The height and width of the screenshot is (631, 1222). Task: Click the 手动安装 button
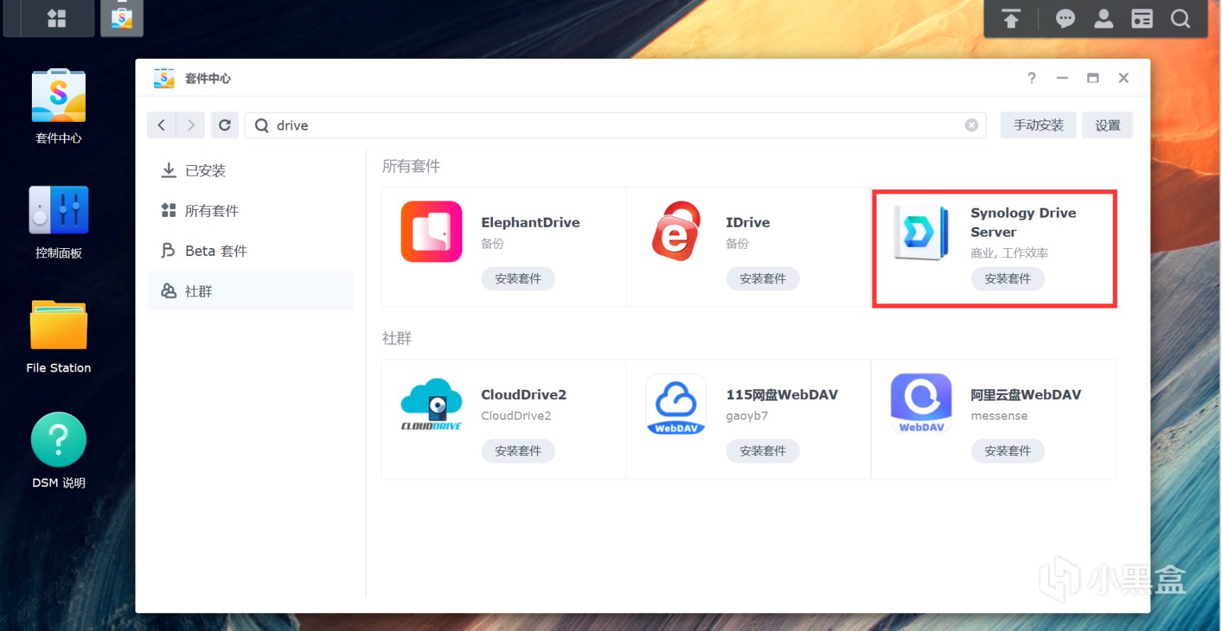[x=1038, y=125]
